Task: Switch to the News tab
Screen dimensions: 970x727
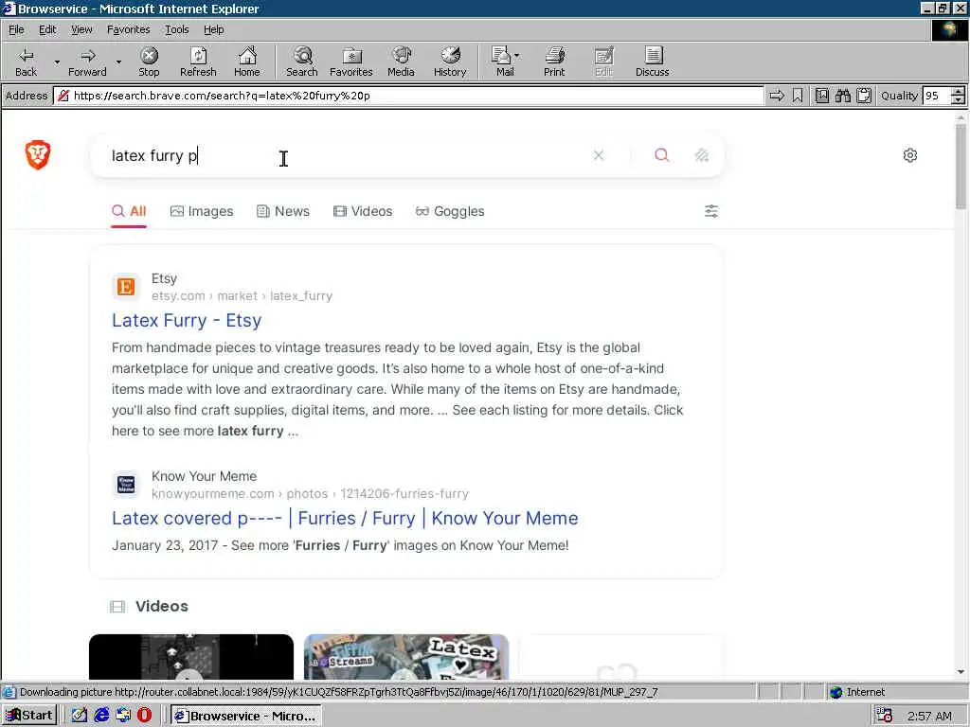Action: coord(282,211)
